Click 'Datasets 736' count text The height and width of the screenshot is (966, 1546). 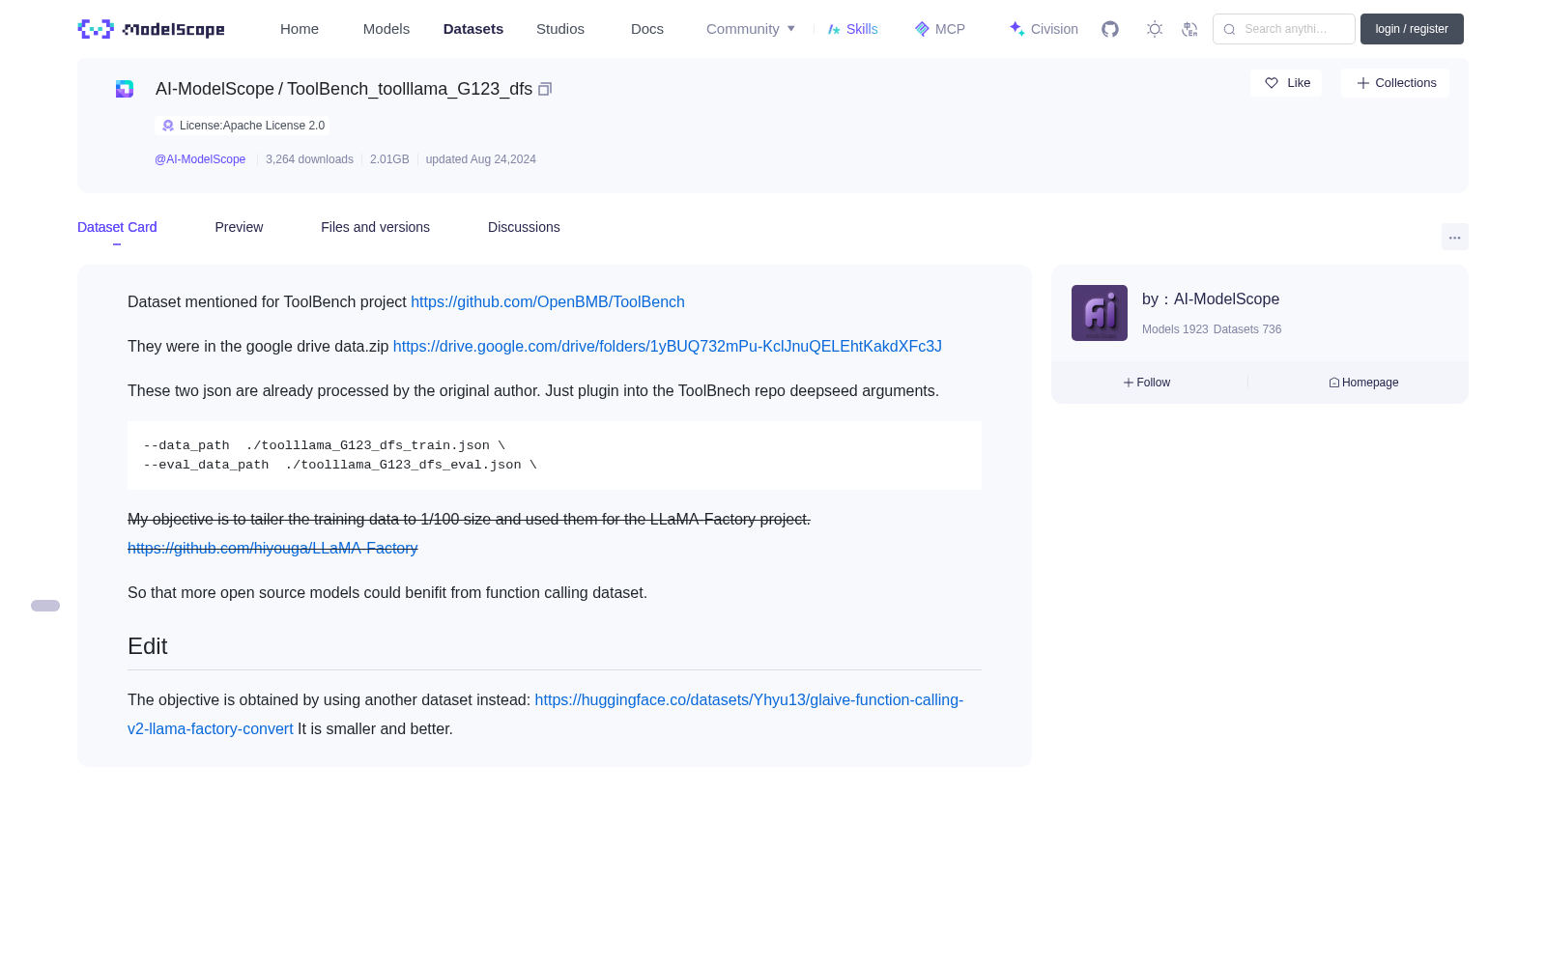click(x=1247, y=329)
